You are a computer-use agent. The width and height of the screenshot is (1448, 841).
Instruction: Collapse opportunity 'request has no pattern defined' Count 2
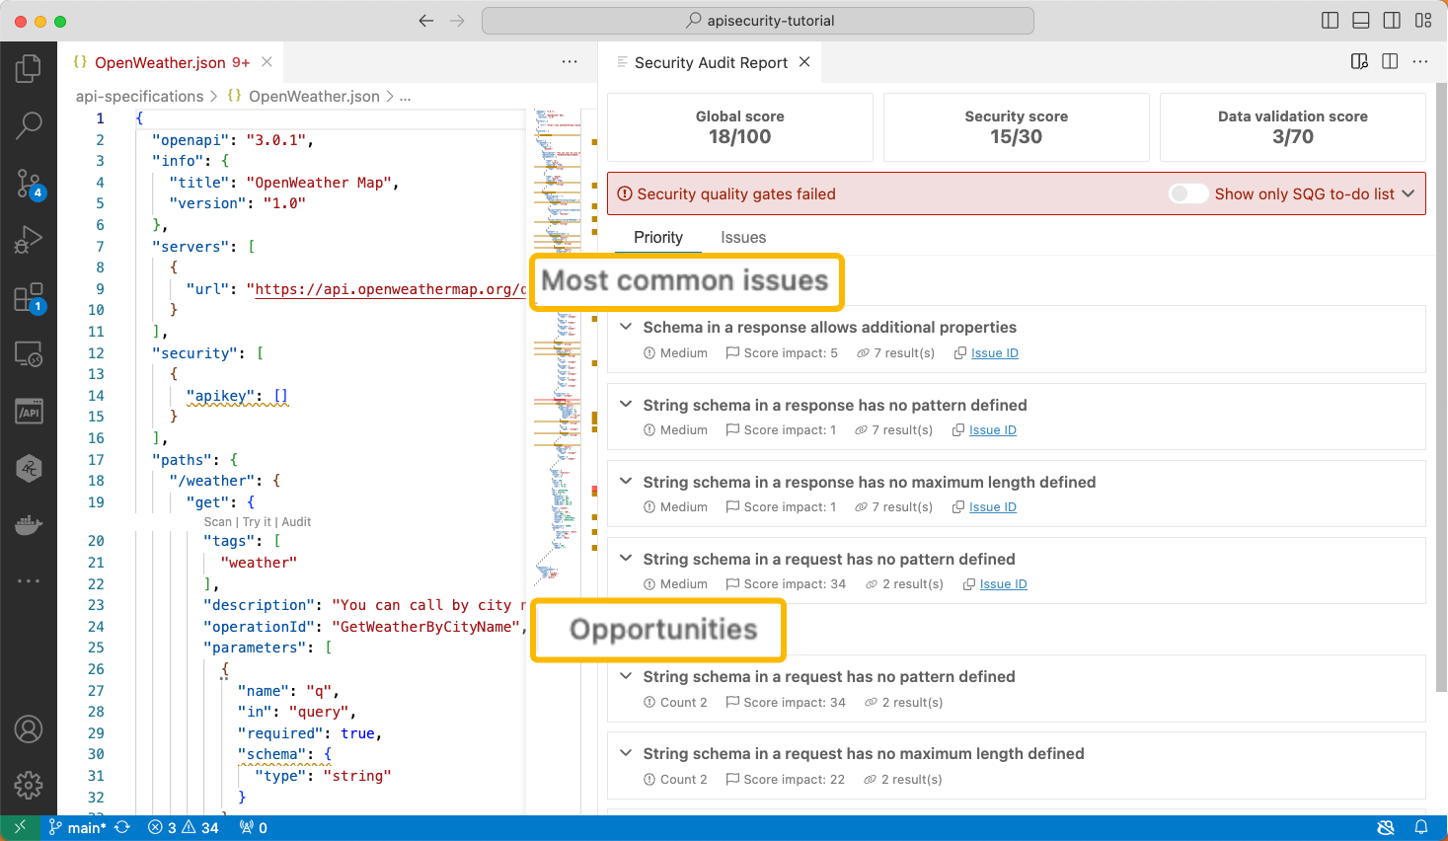(x=626, y=676)
